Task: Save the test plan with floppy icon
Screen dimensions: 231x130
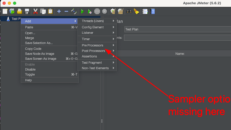Action: pyautogui.click(x=27, y=11)
